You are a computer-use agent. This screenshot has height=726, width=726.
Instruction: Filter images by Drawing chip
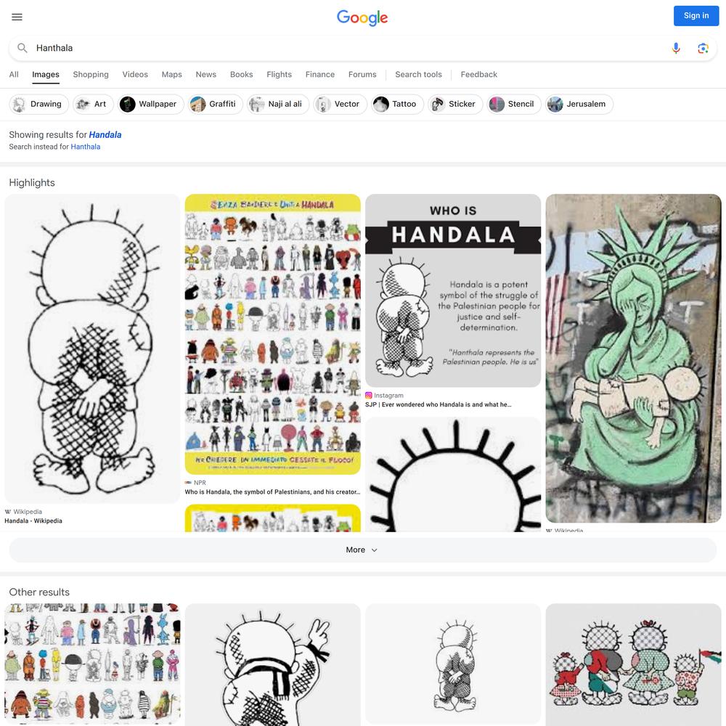click(x=39, y=104)
